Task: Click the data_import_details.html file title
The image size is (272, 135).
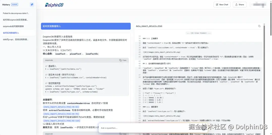Action: [149, 26]
